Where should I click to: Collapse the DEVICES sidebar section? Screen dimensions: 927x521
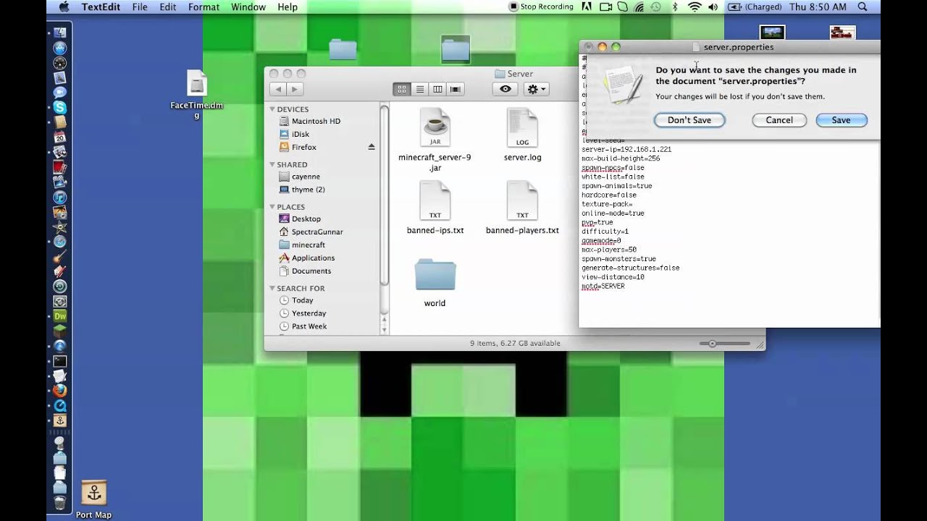coord(272,109)
